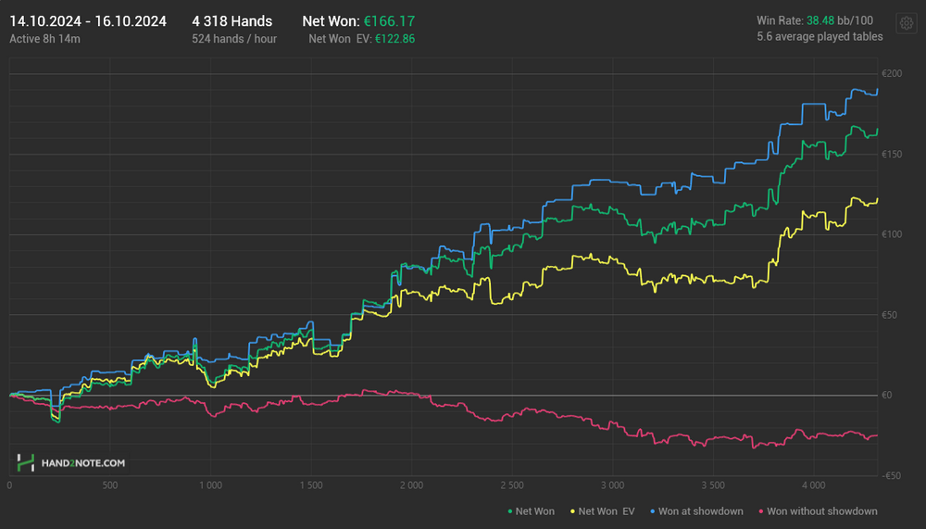Click the 2 000 x-axis label
Image resolution: width=926 pixels, height=529 pixels.
pyautogui.click(x=412, y=485)
